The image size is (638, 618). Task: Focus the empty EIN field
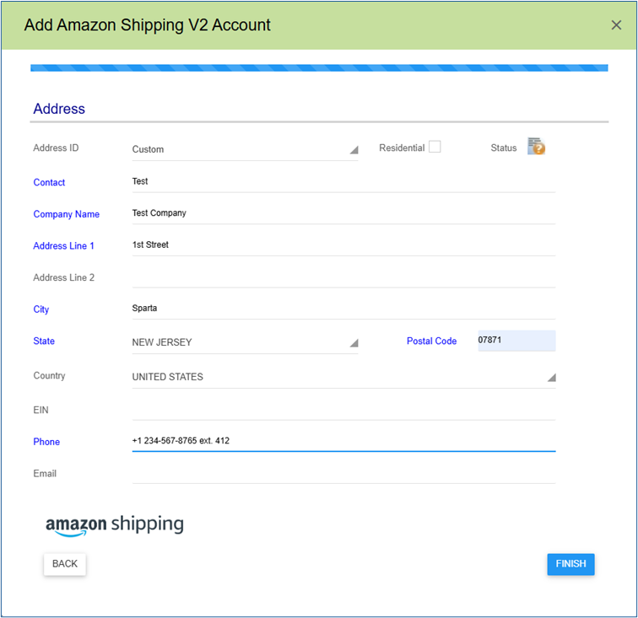pos(343,410)
